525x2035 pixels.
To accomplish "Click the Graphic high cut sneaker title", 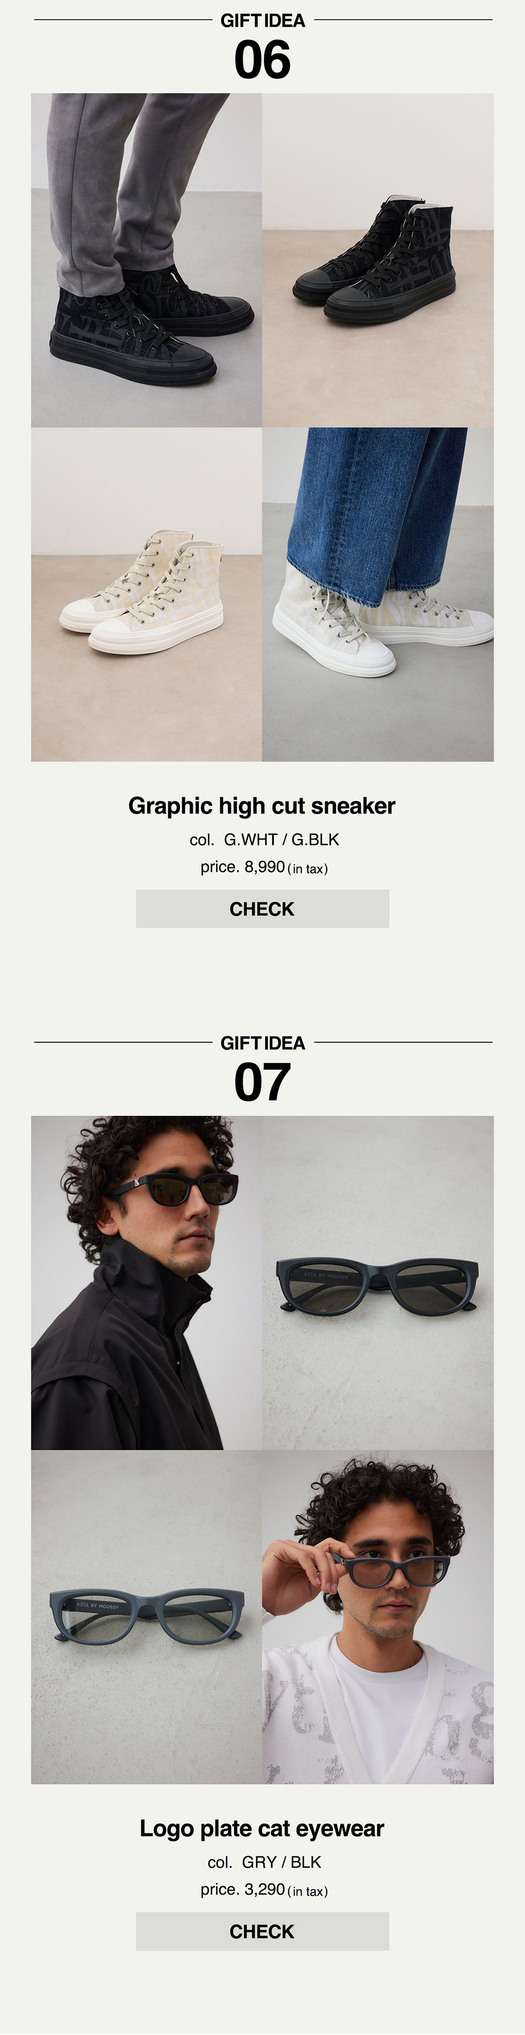I will point(262,806).
